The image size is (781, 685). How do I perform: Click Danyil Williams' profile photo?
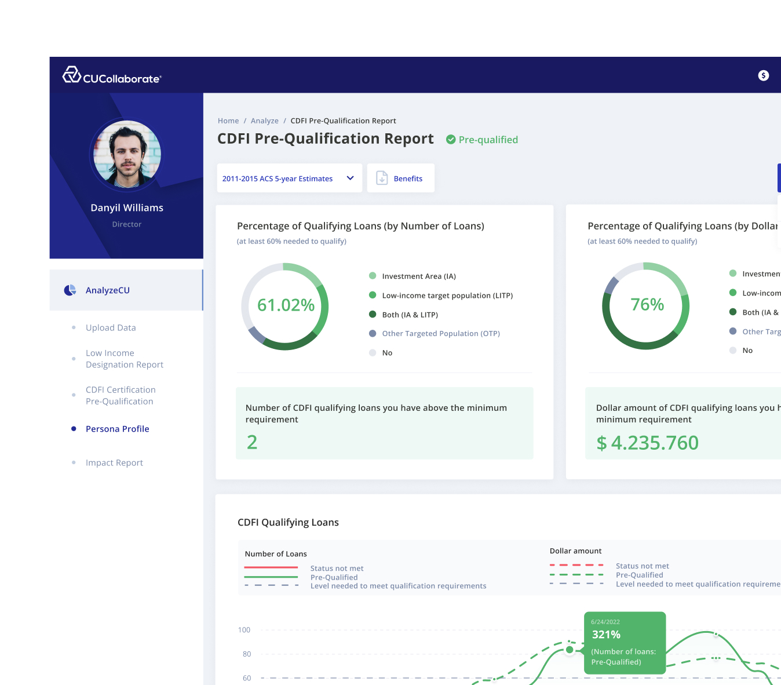coord(126,155)
